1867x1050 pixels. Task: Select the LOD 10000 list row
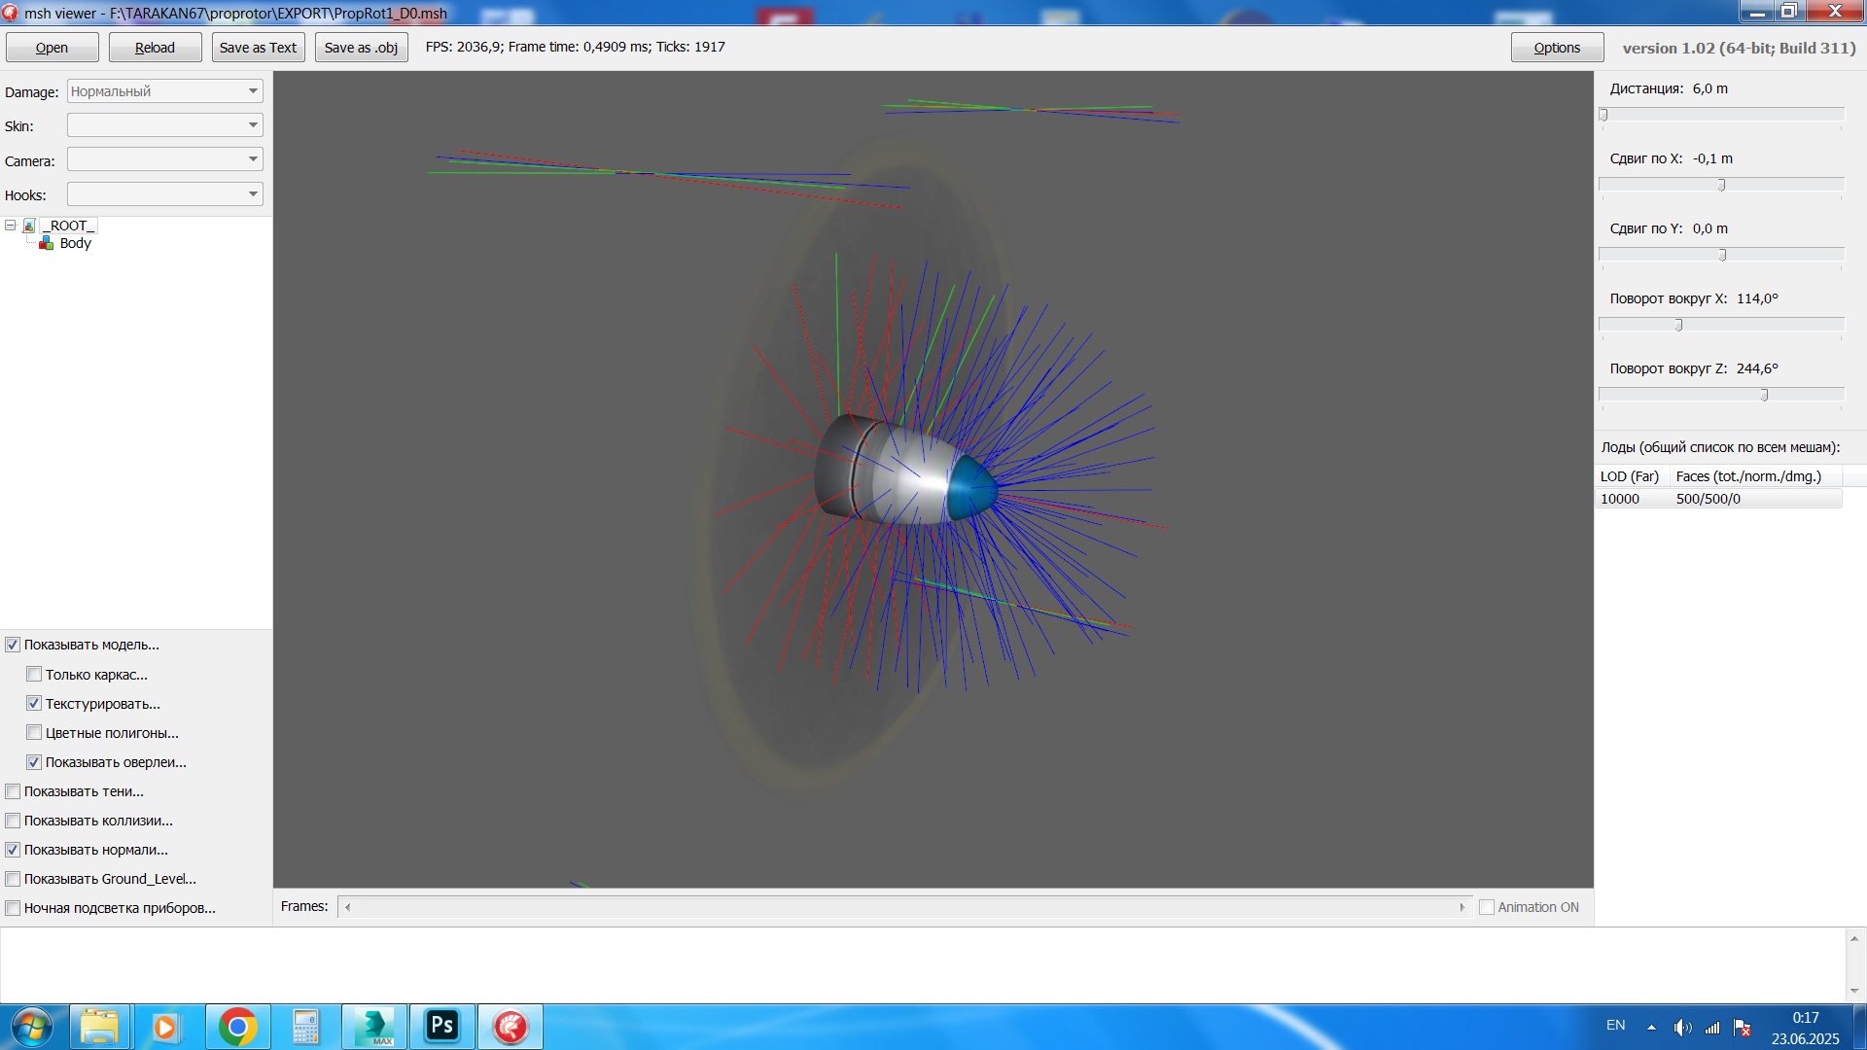1718,499
